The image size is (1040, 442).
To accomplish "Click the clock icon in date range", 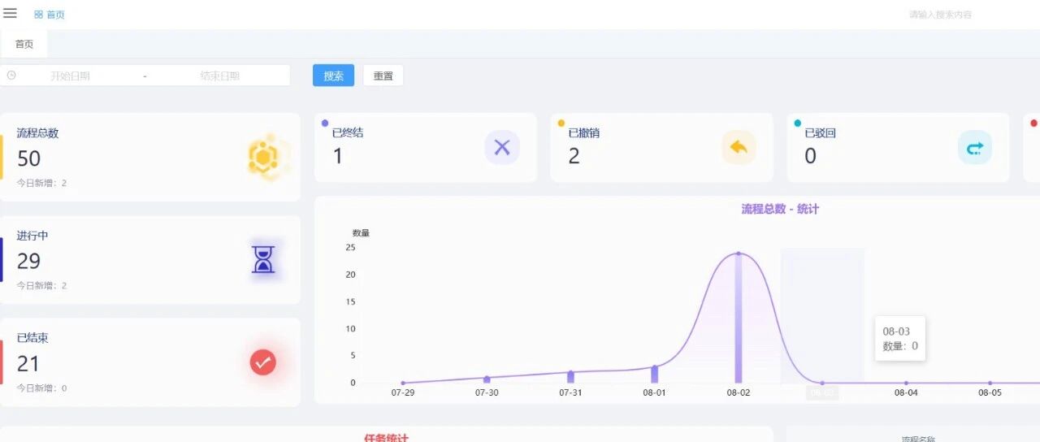I will 11,76.
